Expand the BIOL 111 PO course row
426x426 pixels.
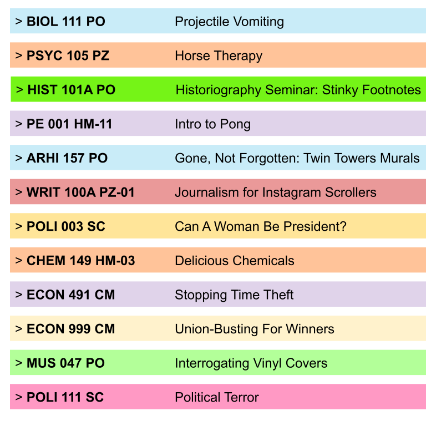19,22
